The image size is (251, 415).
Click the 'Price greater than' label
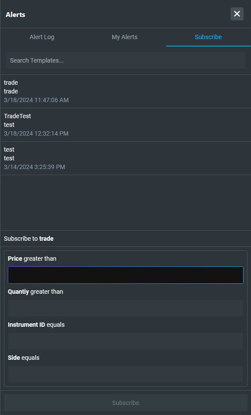(x=32, y=259)
